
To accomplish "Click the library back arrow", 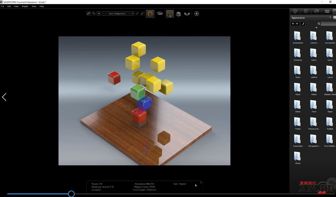I will pos(293,24).
